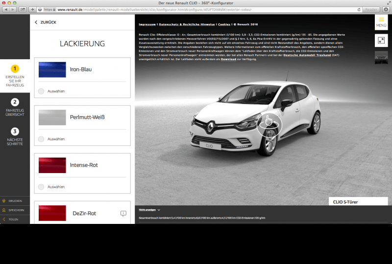Open the Cookies link
Viewport: 392px width, 264px height.
pos(224,24)
